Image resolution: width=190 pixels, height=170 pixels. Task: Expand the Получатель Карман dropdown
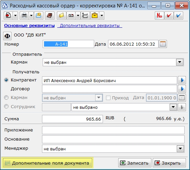click(99, 98)
